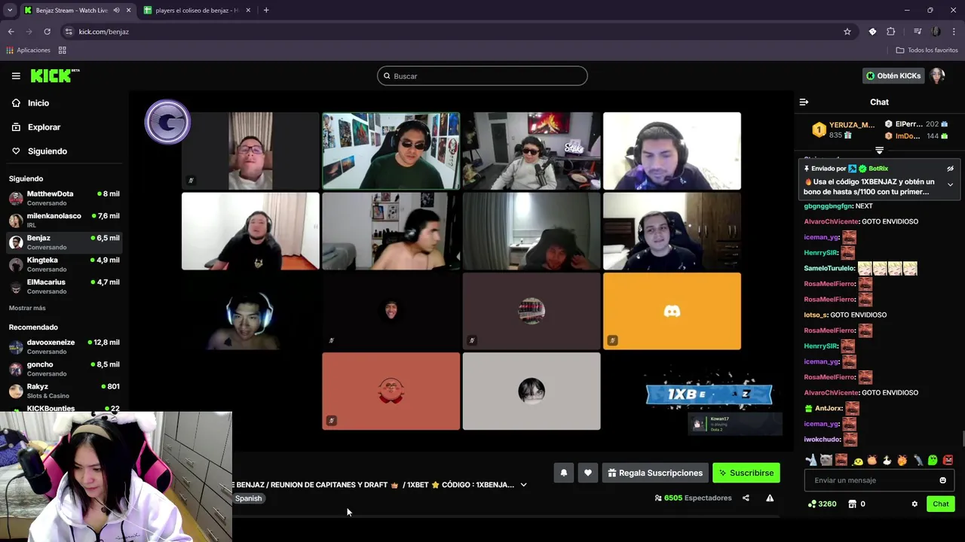Bookmark this page with star icon

tap(847, 32)
